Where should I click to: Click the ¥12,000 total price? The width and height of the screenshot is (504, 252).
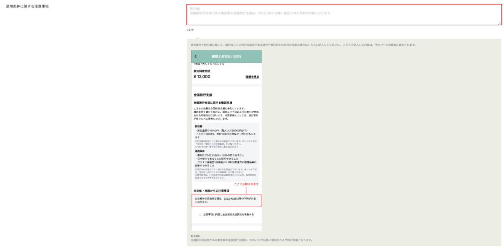202,77
